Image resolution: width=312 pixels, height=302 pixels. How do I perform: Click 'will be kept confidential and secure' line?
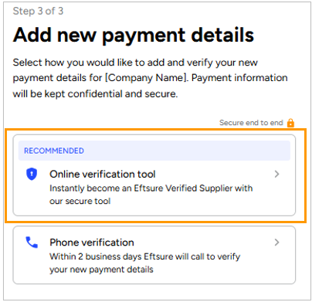[x=95, y=94]
